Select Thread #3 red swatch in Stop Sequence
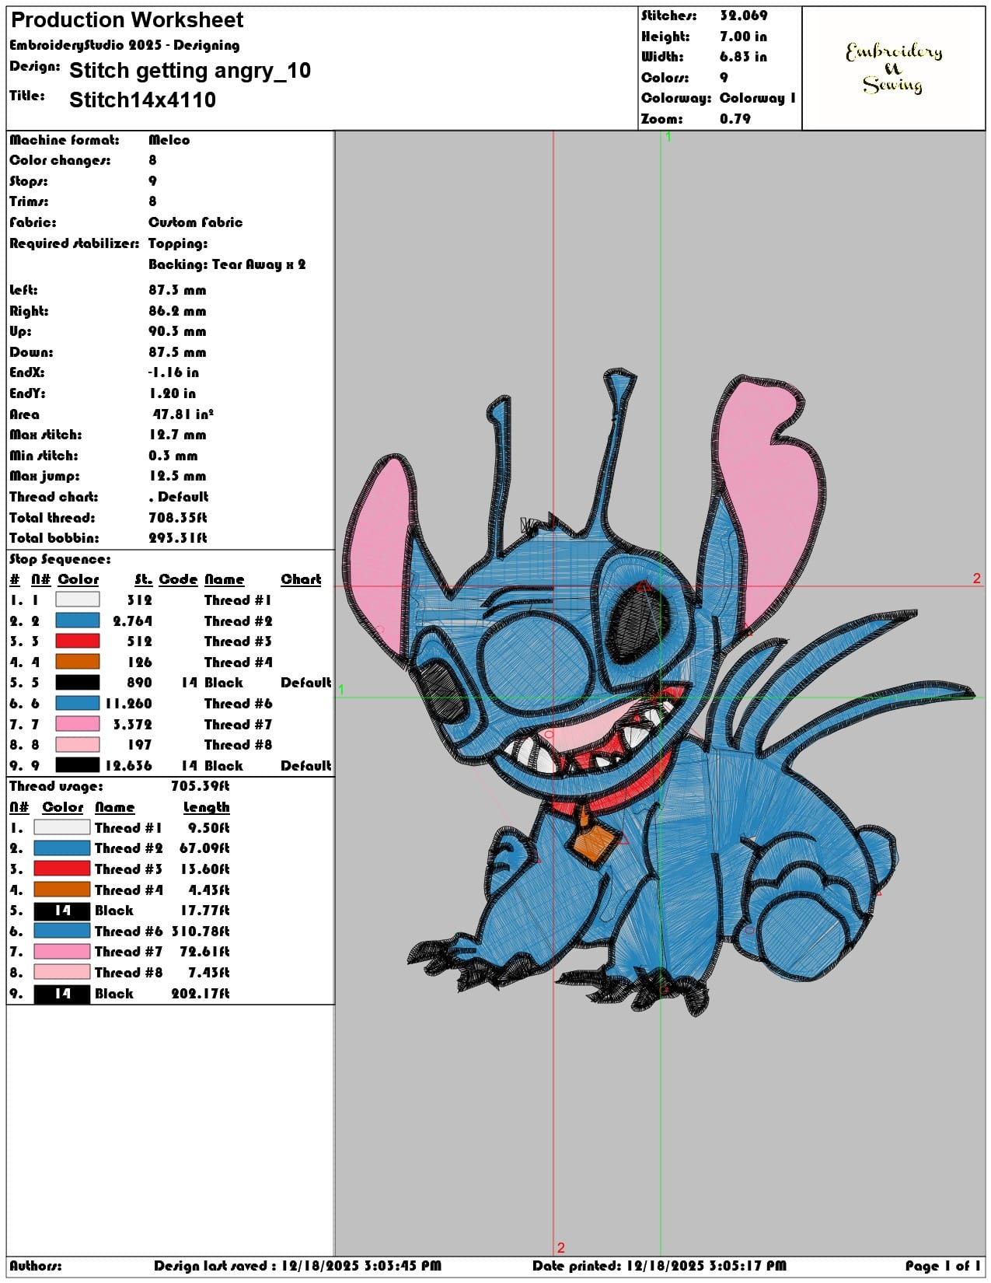The image size is (991, 1283). click(x=78, y=641)
